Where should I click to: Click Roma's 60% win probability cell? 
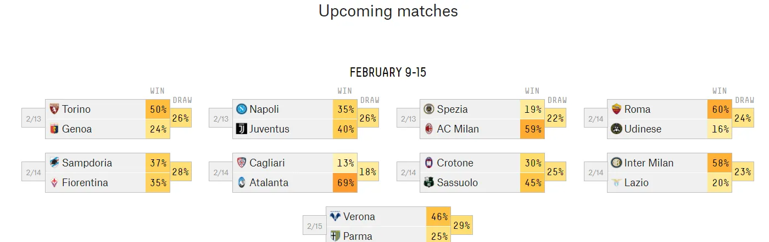click(720, 109)
